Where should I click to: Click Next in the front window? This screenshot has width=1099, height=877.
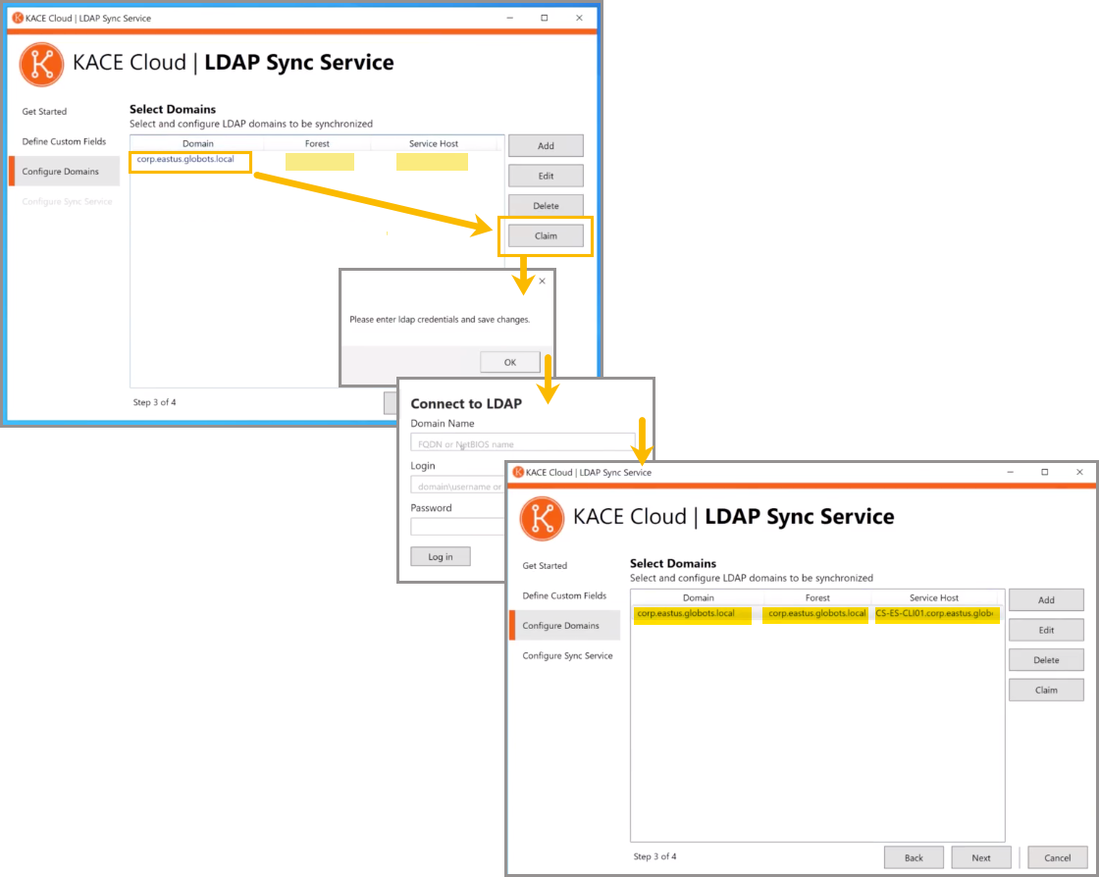pos(980,857)
